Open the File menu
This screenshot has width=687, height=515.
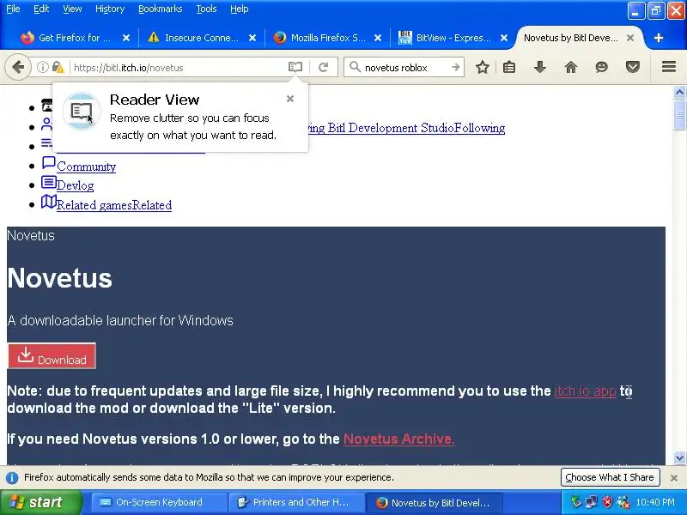coord(13,9)
